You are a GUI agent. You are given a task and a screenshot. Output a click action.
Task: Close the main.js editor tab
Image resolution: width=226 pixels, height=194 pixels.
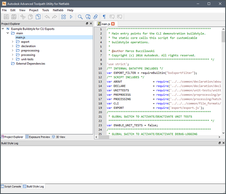click(113, 24)
